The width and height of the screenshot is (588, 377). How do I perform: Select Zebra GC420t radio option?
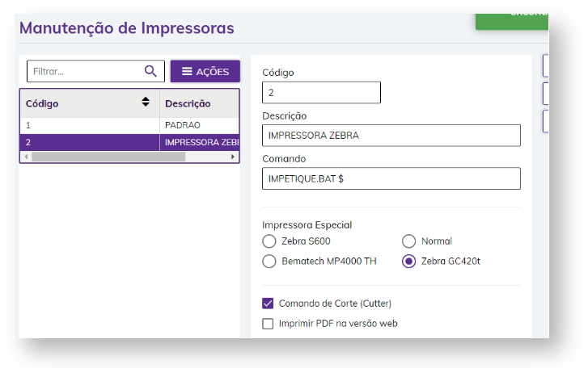(408, 261)
